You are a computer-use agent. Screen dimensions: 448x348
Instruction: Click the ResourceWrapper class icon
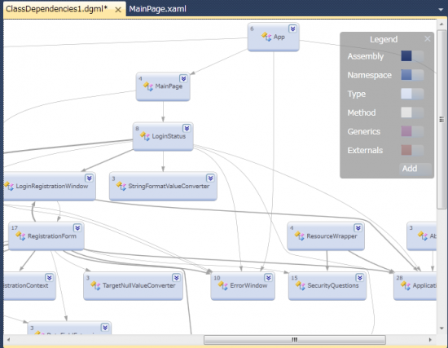point(300,236)
